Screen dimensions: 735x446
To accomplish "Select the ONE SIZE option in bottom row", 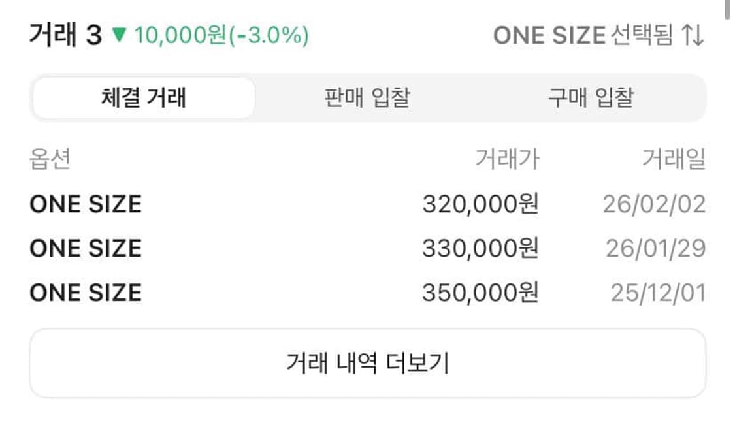I will point(85,293).
